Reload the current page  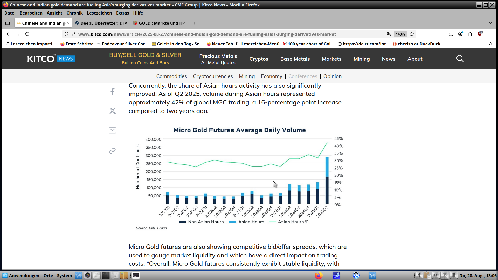pyautogui.click(x=27, y=34)
